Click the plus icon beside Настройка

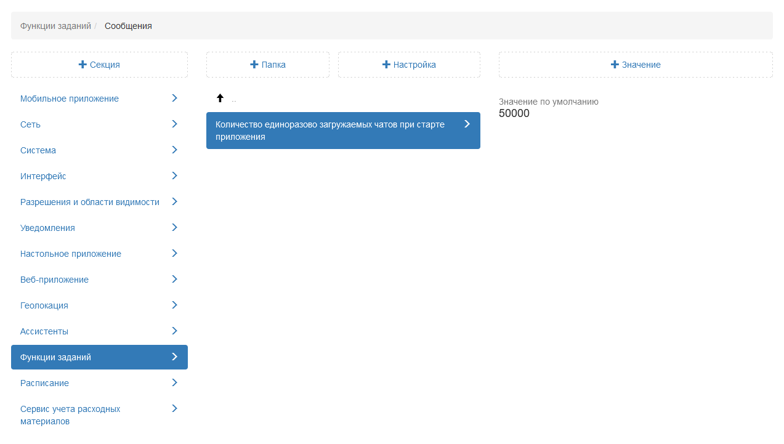pyautogui.click(x=386, y=65)
